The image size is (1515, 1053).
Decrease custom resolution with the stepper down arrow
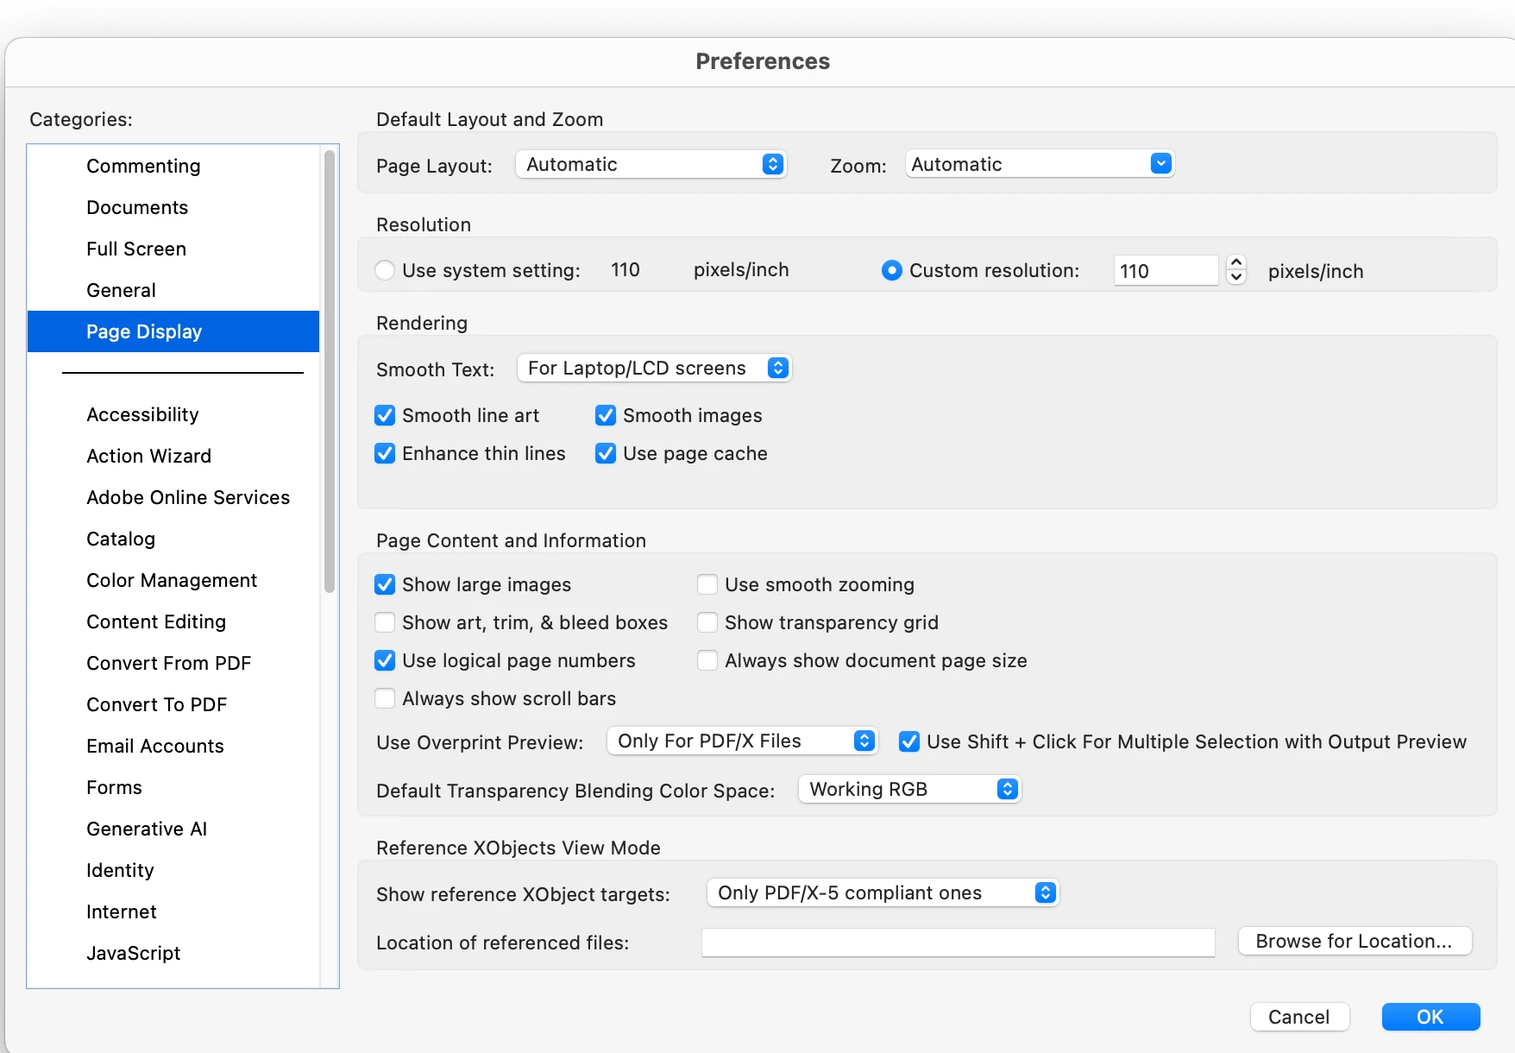pos(1236,278)
